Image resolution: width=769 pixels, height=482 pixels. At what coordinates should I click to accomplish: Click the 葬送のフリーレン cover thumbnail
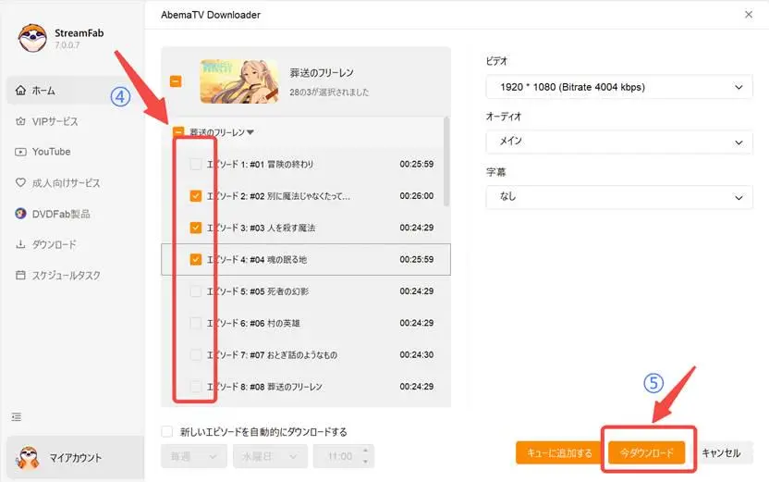tap(239, 81)
